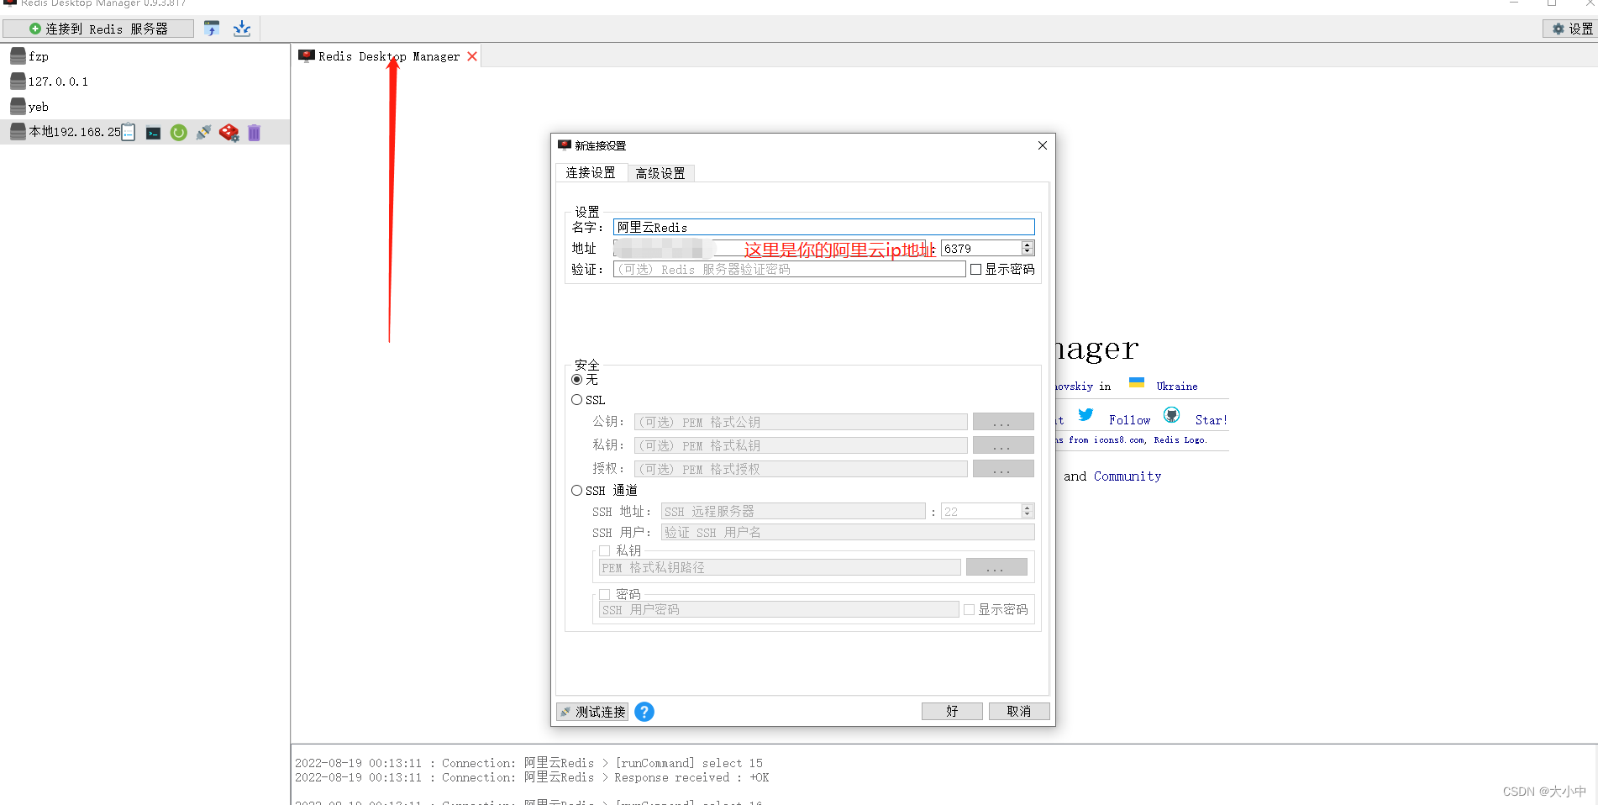
Task: Reload the 本地192.168.25 server with green refresh icon
Action: (178, 133)
